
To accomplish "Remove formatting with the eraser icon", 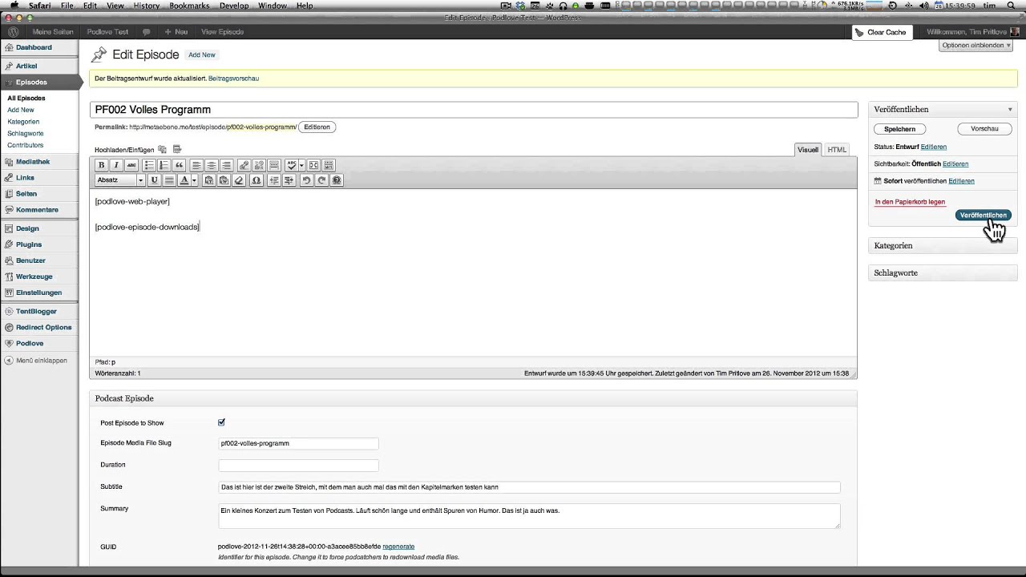I will pyautogui.click(x=239, y=180).
